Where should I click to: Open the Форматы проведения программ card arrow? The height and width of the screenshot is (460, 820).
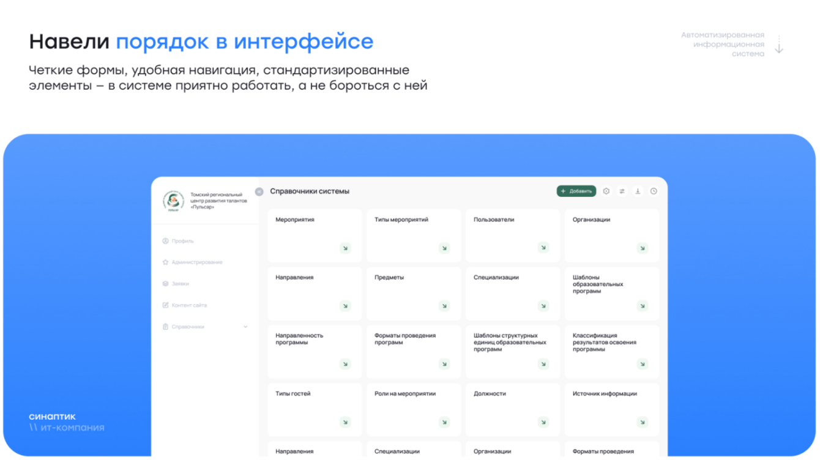444,364
